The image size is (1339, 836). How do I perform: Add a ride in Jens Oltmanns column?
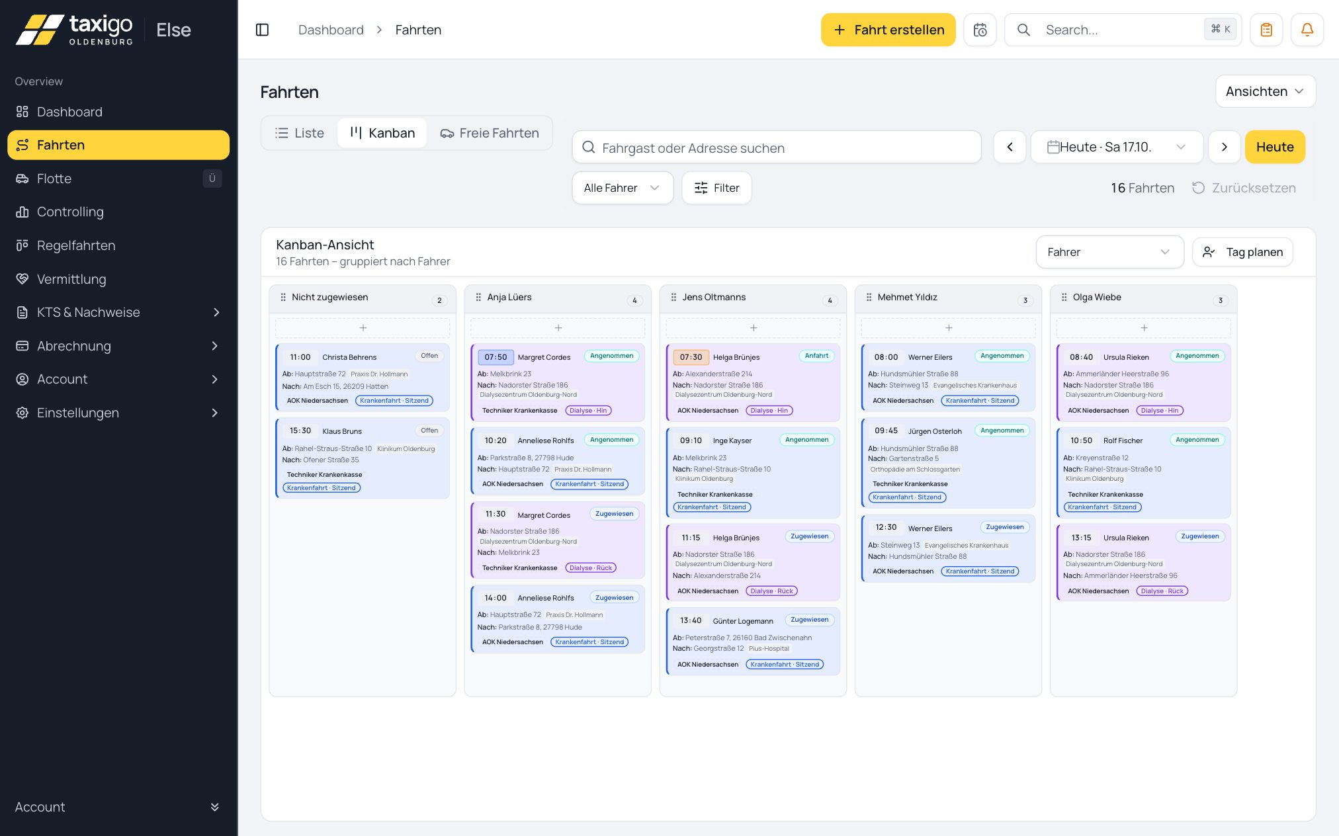(753, 328)
